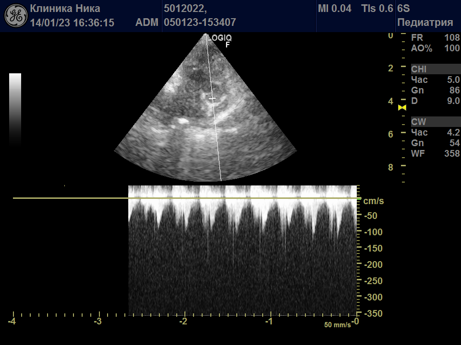The width and height of the screenshot is (461, 345).
Task: Click the 'CW' section header
Action: coord(436,122)
